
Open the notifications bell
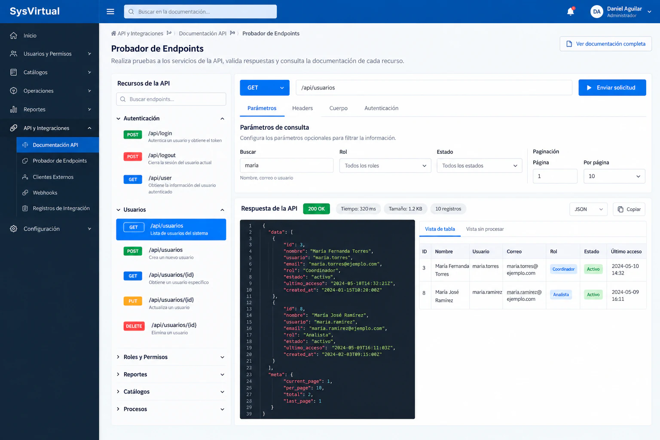[x=571, y=12]
